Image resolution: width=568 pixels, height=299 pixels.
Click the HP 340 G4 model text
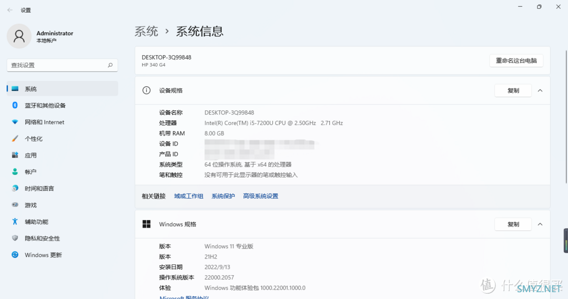click(x=154, y=65)
